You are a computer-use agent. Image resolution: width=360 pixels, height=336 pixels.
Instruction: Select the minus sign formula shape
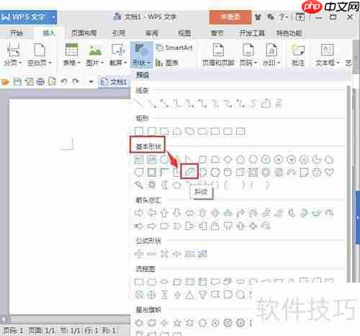152,254
